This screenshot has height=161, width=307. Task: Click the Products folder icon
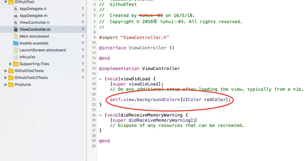11,84
